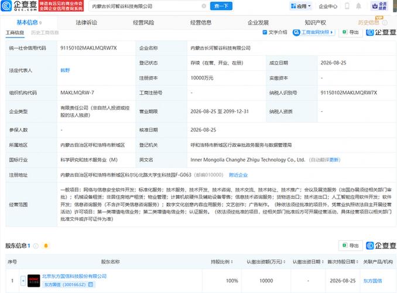Click the 文字介绍 button
The width and height of the screenshot is (397, 293).
click(275, 32)
